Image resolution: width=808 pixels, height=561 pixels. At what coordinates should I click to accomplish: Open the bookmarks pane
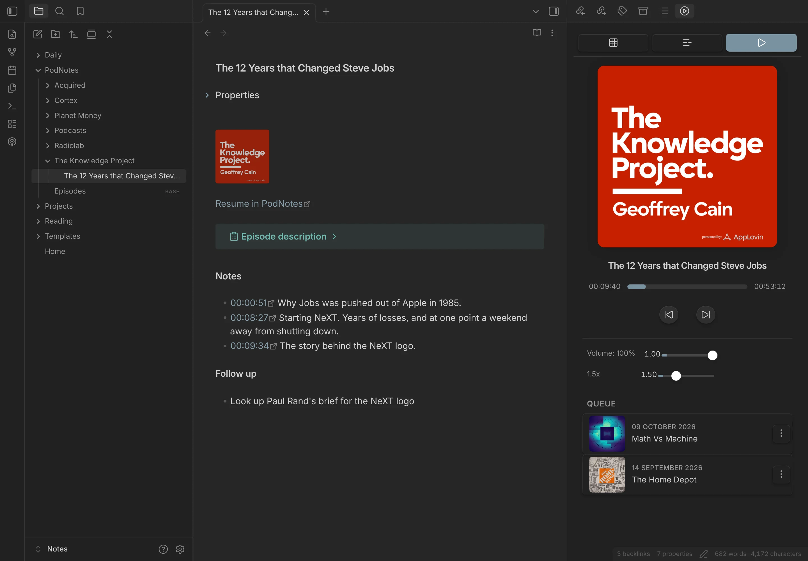click(80, 11)
